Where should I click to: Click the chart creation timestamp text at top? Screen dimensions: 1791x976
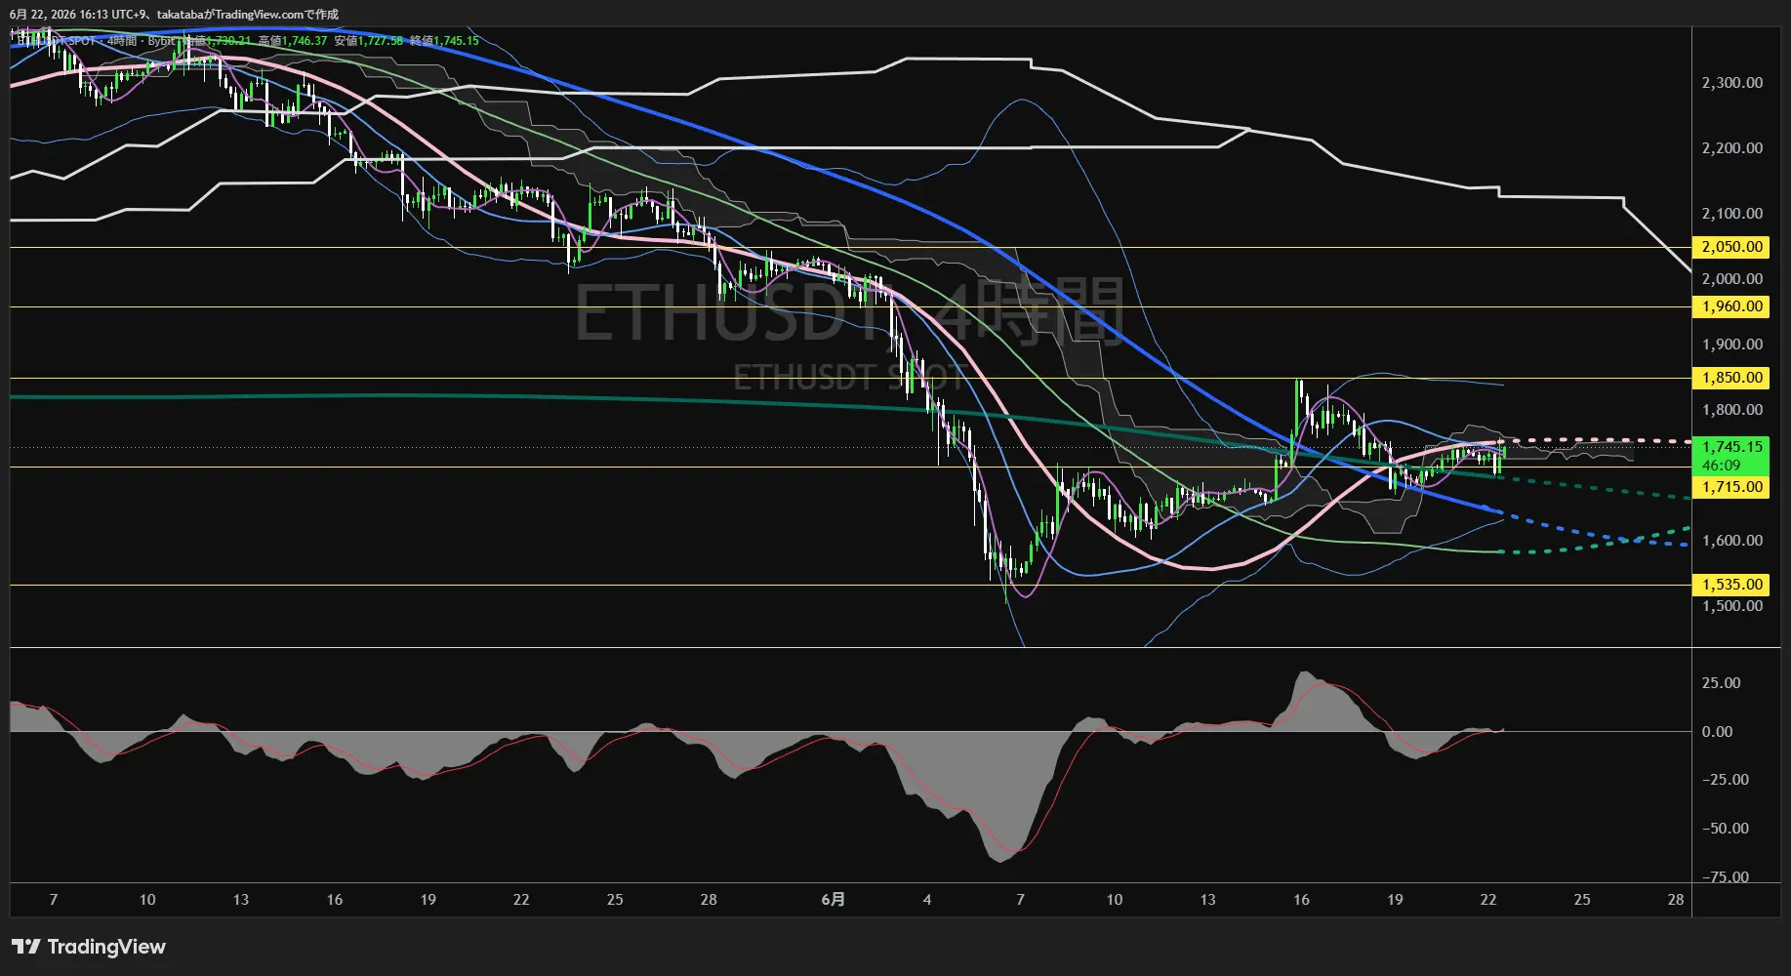pos(175,15)
